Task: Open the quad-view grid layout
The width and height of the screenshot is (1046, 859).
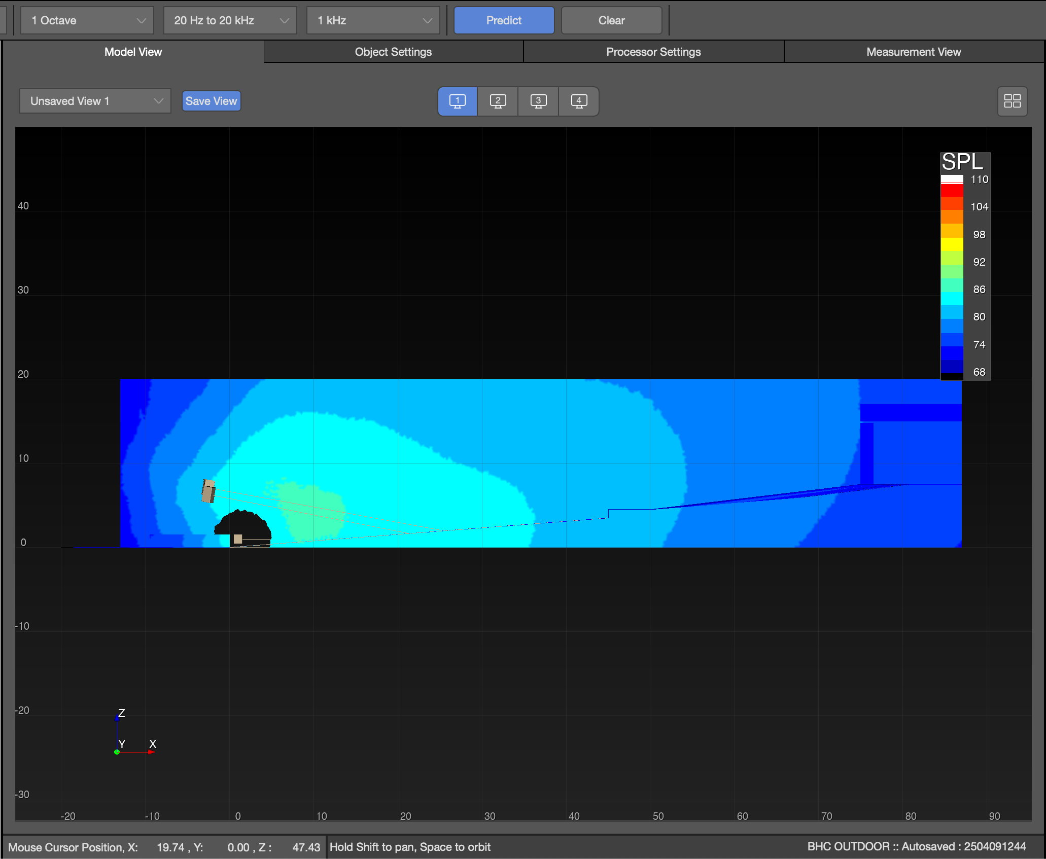Action: [1012, 101]
